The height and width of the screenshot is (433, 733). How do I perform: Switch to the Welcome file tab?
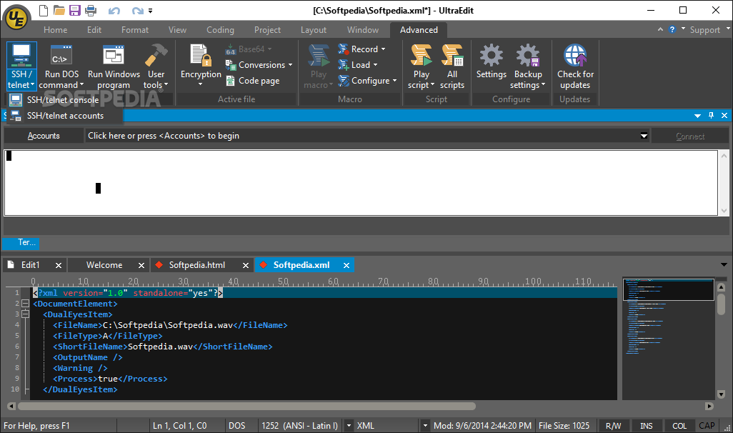[x=104, y=265]
